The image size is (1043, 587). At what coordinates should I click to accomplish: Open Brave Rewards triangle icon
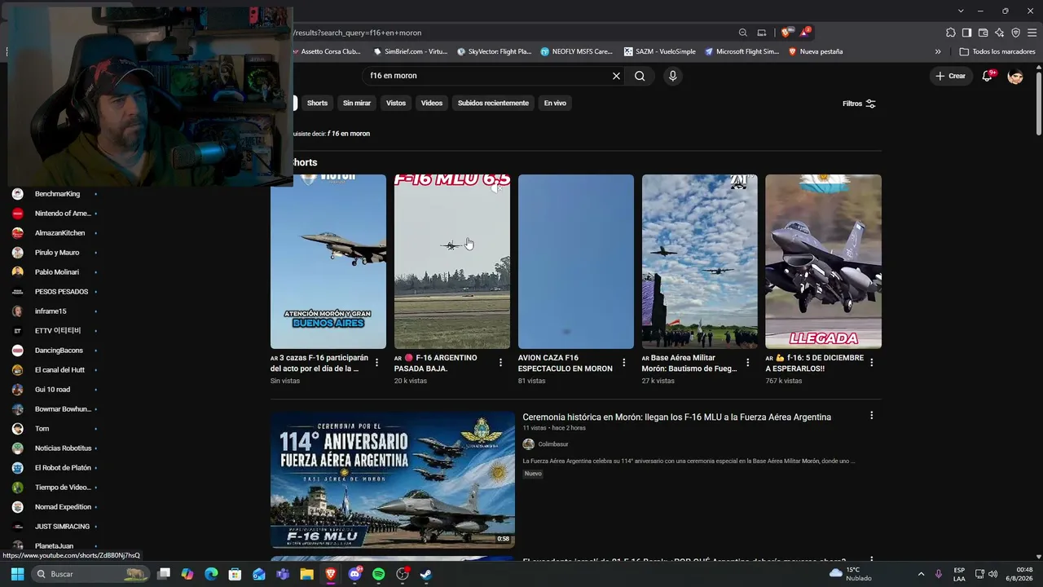coord(805,33)
